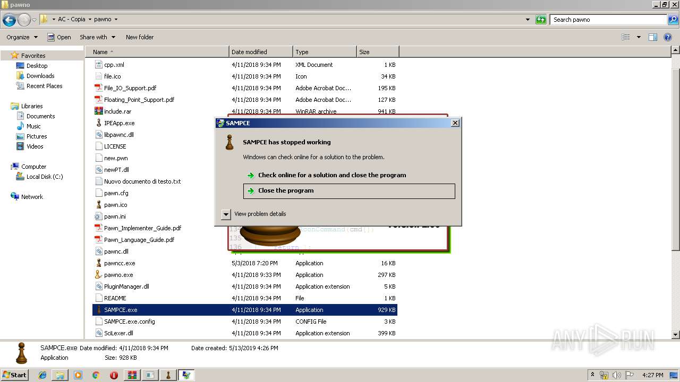
Task: Open the Share with dropdown
Action: tap(97, 37)
